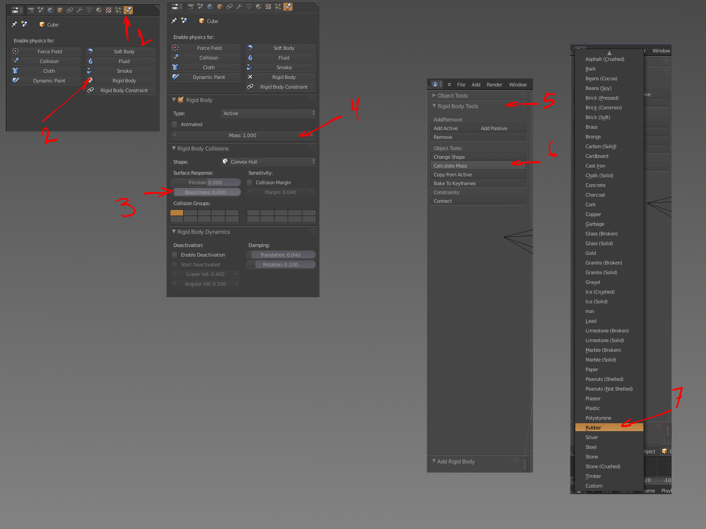Open Render tab in left properties panel
Image resolution: width=706 pixels, height=529 pixels.
[31, 10]
